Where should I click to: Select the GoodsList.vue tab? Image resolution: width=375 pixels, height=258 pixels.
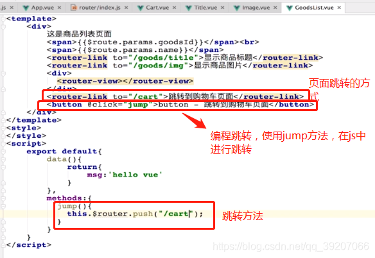click(314, 8)
